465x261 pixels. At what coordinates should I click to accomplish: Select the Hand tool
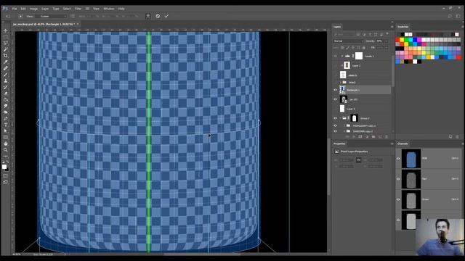click(5, 144)
